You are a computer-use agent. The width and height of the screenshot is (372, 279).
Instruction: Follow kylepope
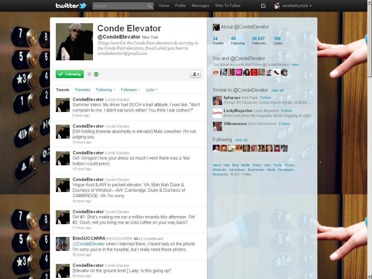click(x=266, y=98)
